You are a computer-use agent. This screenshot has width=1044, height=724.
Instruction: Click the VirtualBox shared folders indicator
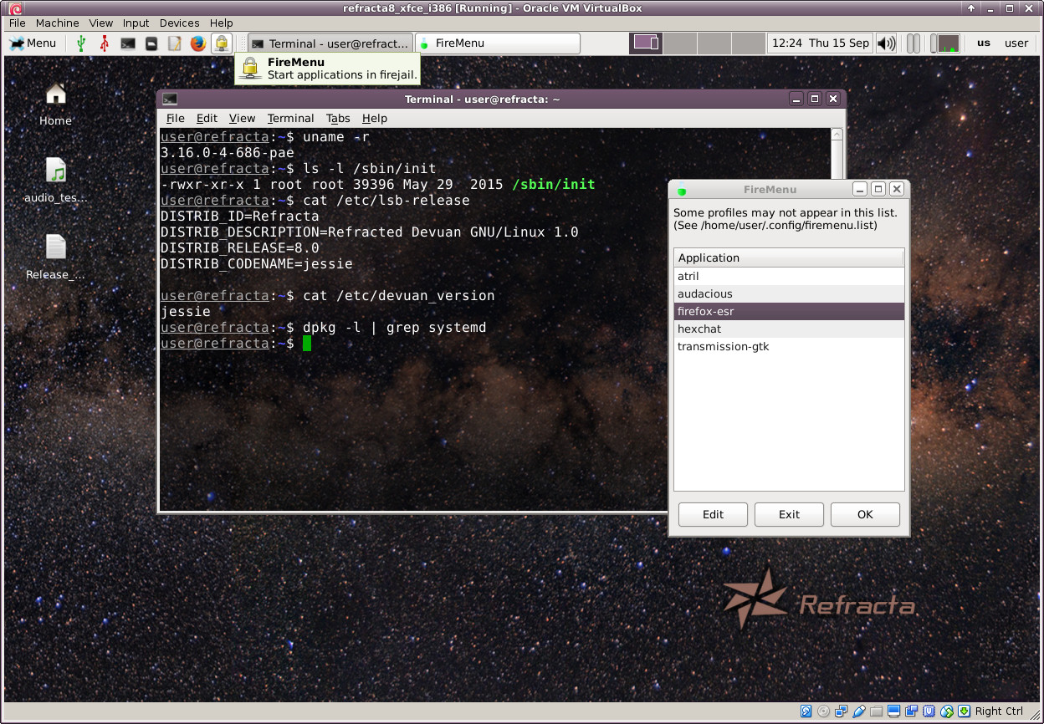click(877, 711)
